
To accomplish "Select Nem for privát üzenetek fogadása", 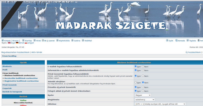I will tap(143, 76).
